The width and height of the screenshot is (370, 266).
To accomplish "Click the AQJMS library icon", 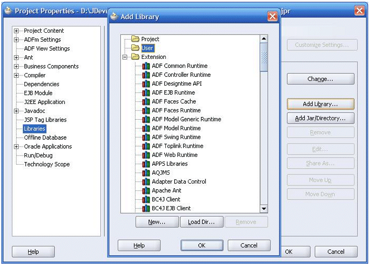I will pyautogui.click(x=146, y=173).
